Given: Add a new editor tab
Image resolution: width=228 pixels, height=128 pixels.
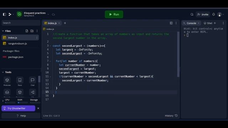Looking at the screenshot, I should pos(65,23).
